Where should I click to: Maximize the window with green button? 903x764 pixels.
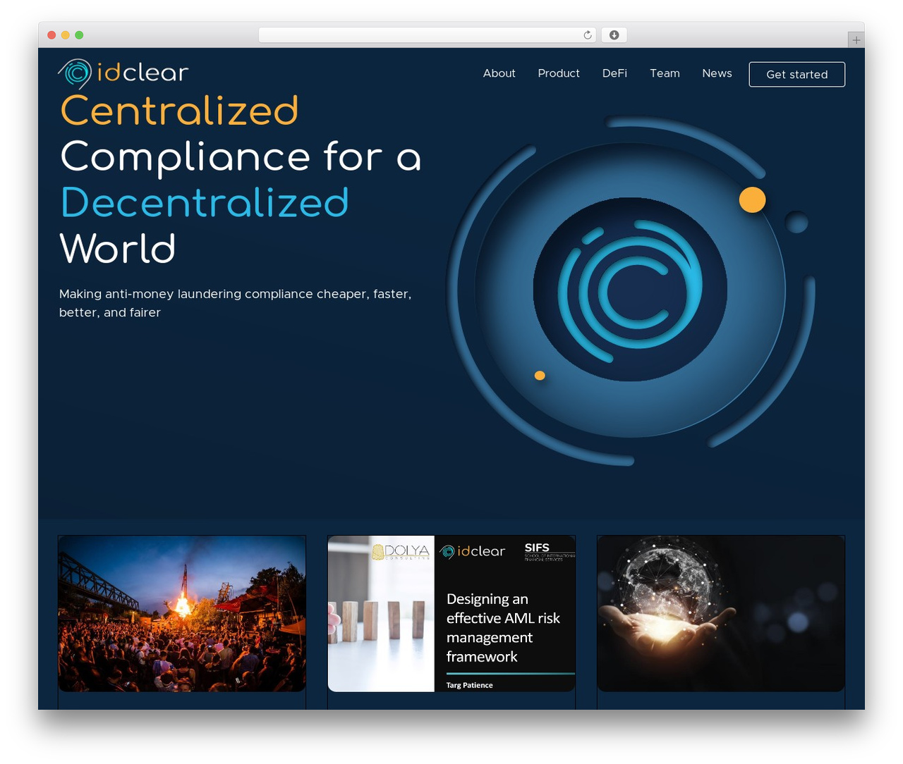pyautogui.click(x=79, y=35)
